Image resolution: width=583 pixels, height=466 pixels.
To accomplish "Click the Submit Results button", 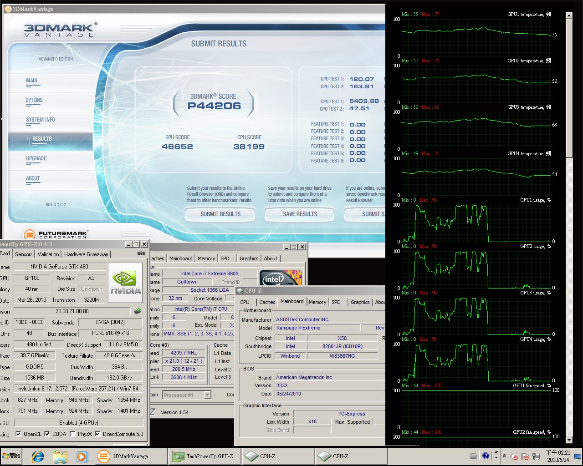I will click(x=220, y=214).
